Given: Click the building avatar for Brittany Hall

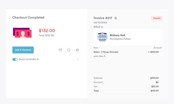Looking at the screenshot, I should (x=103, y=37).
